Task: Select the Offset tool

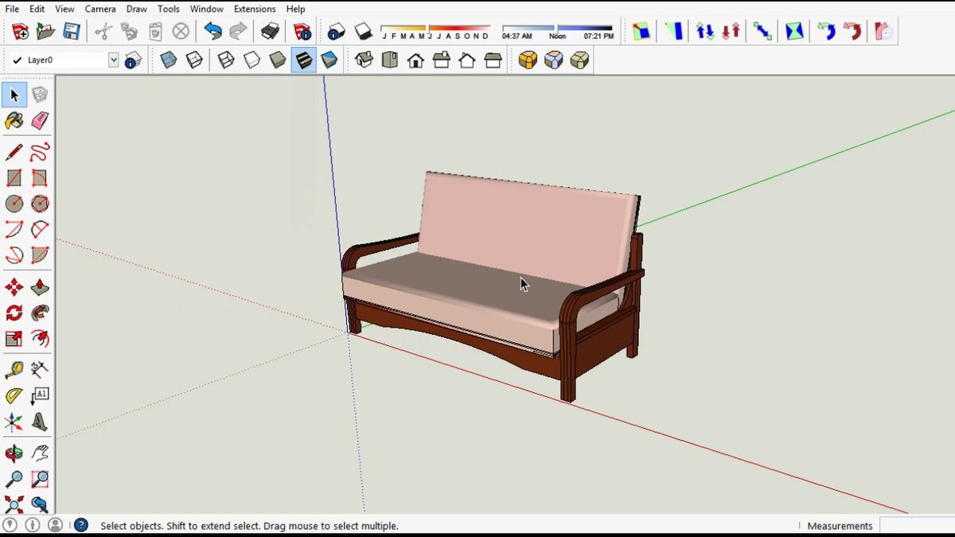Action: tap(40, 339)
